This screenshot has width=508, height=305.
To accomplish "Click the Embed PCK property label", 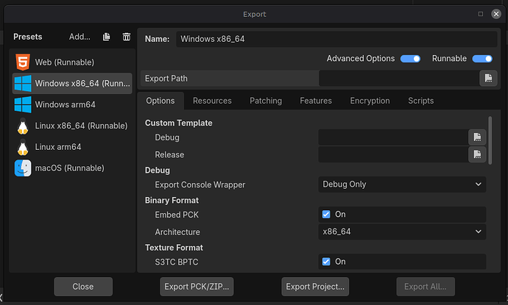I will [177, 215].
